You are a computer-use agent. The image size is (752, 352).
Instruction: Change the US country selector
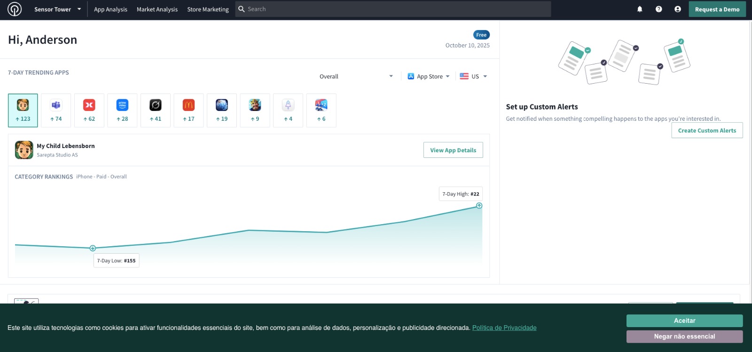point(473,77)
